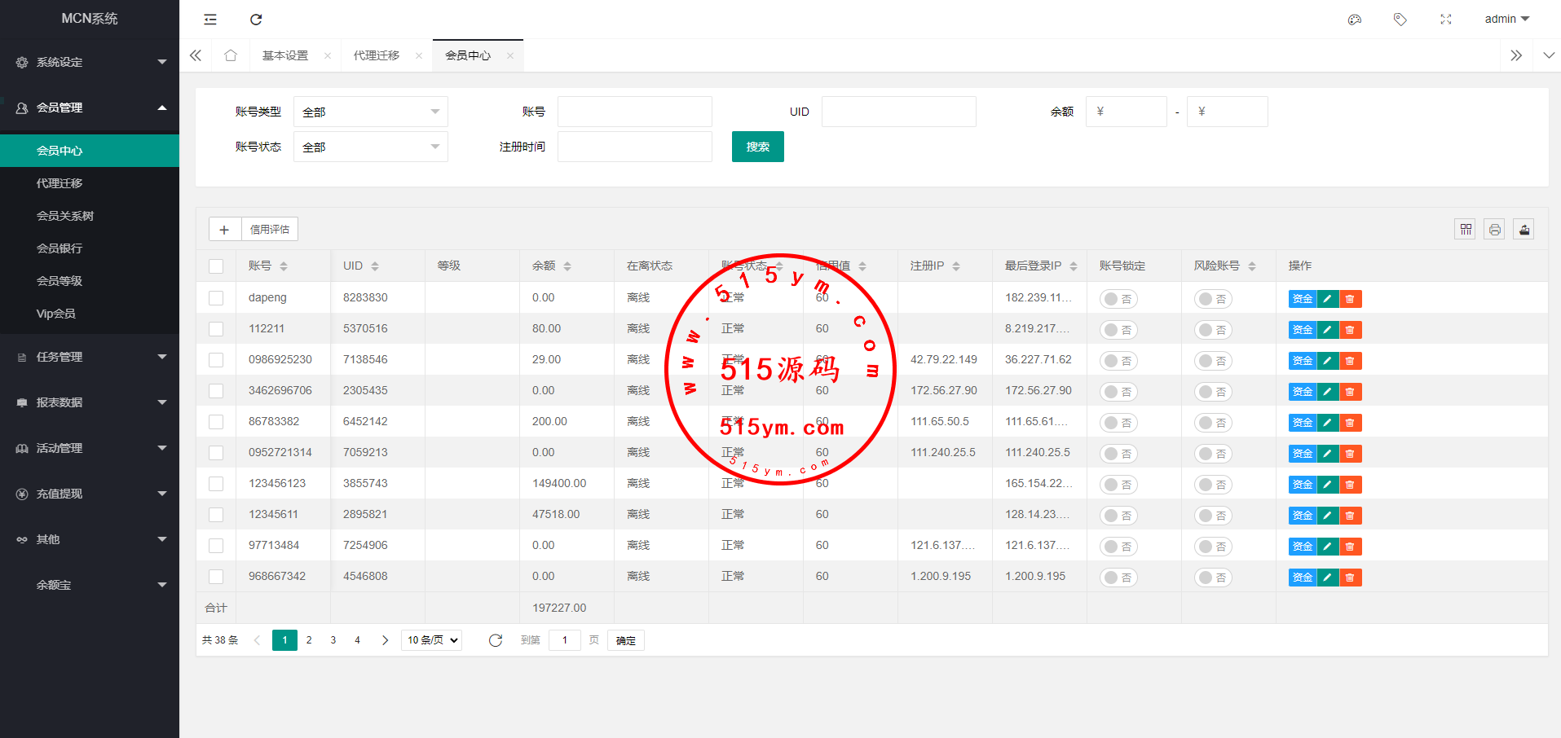The width and height of the screenshot is (1561, 738).
Task: Toggle risk account switch for 86783382
Action: click(x=1212, y=423)
